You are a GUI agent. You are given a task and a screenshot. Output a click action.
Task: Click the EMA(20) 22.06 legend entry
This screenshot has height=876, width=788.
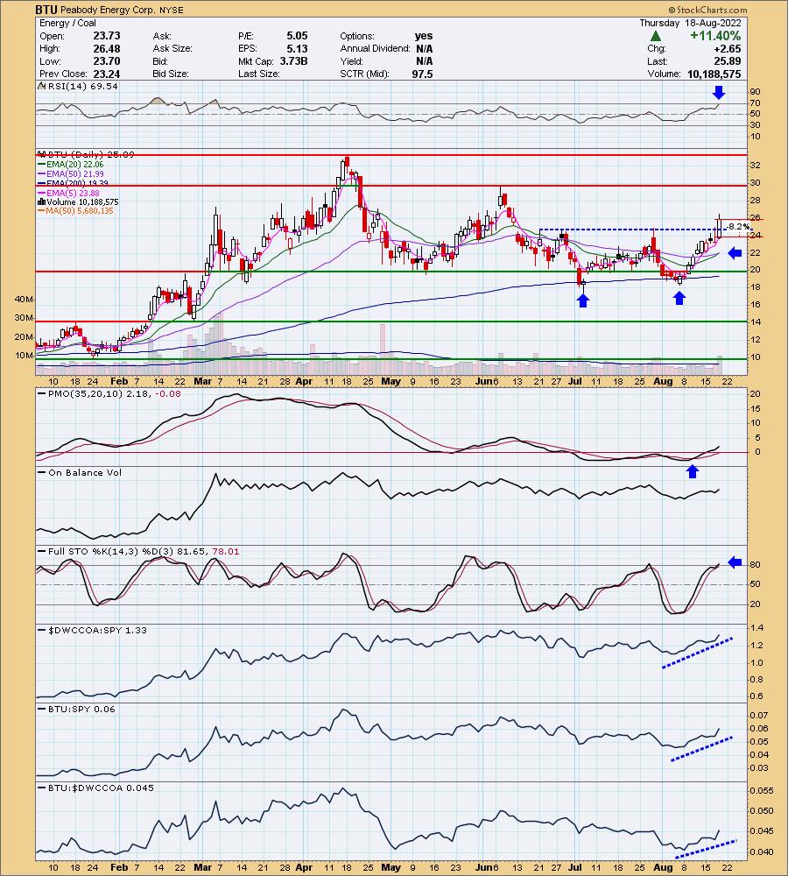pos(70,165)
